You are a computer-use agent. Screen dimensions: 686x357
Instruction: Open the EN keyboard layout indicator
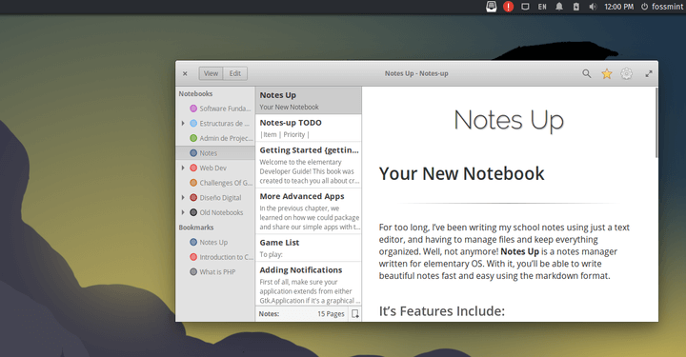[542, 7]
